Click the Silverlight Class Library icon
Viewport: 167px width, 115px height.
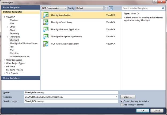pyautogui.click(x=45, y=22)
